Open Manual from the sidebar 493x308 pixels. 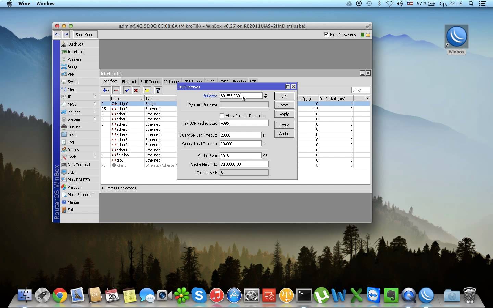74,202
